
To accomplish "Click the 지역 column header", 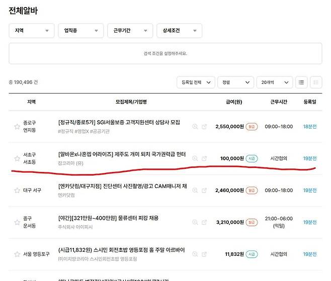I will (x=31, y=102).
